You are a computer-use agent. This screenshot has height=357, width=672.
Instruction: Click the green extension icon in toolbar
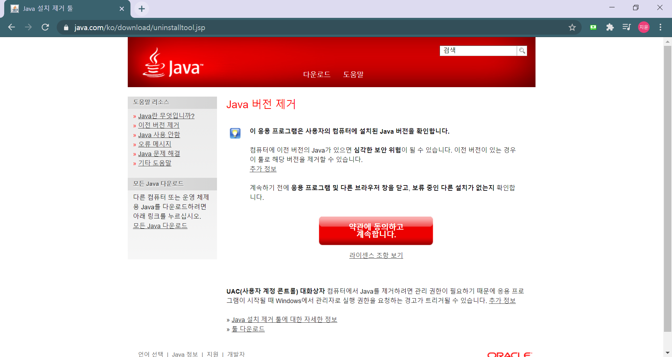[593, 27]
